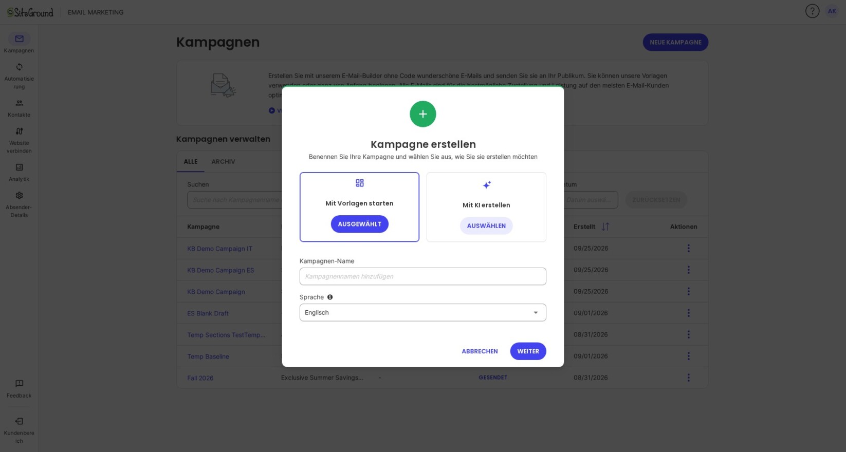Select the Mit Vorlagen starten option
Viewport: 846px width, 452px height.
[x=359, y=207]
